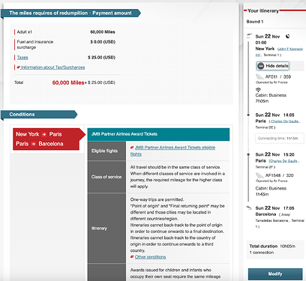Open Charles De Gaulle link for 14:05 arrival

click(x=284, y=121)
